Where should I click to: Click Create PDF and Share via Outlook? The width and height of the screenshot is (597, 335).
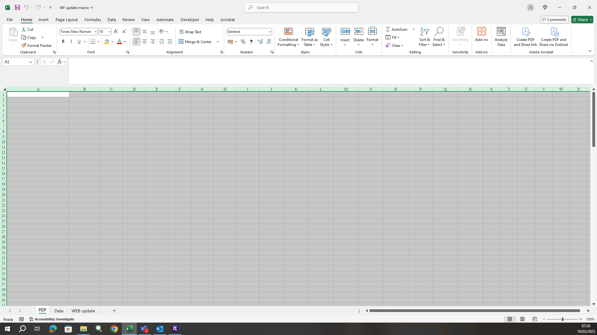[x=553, y=37]
